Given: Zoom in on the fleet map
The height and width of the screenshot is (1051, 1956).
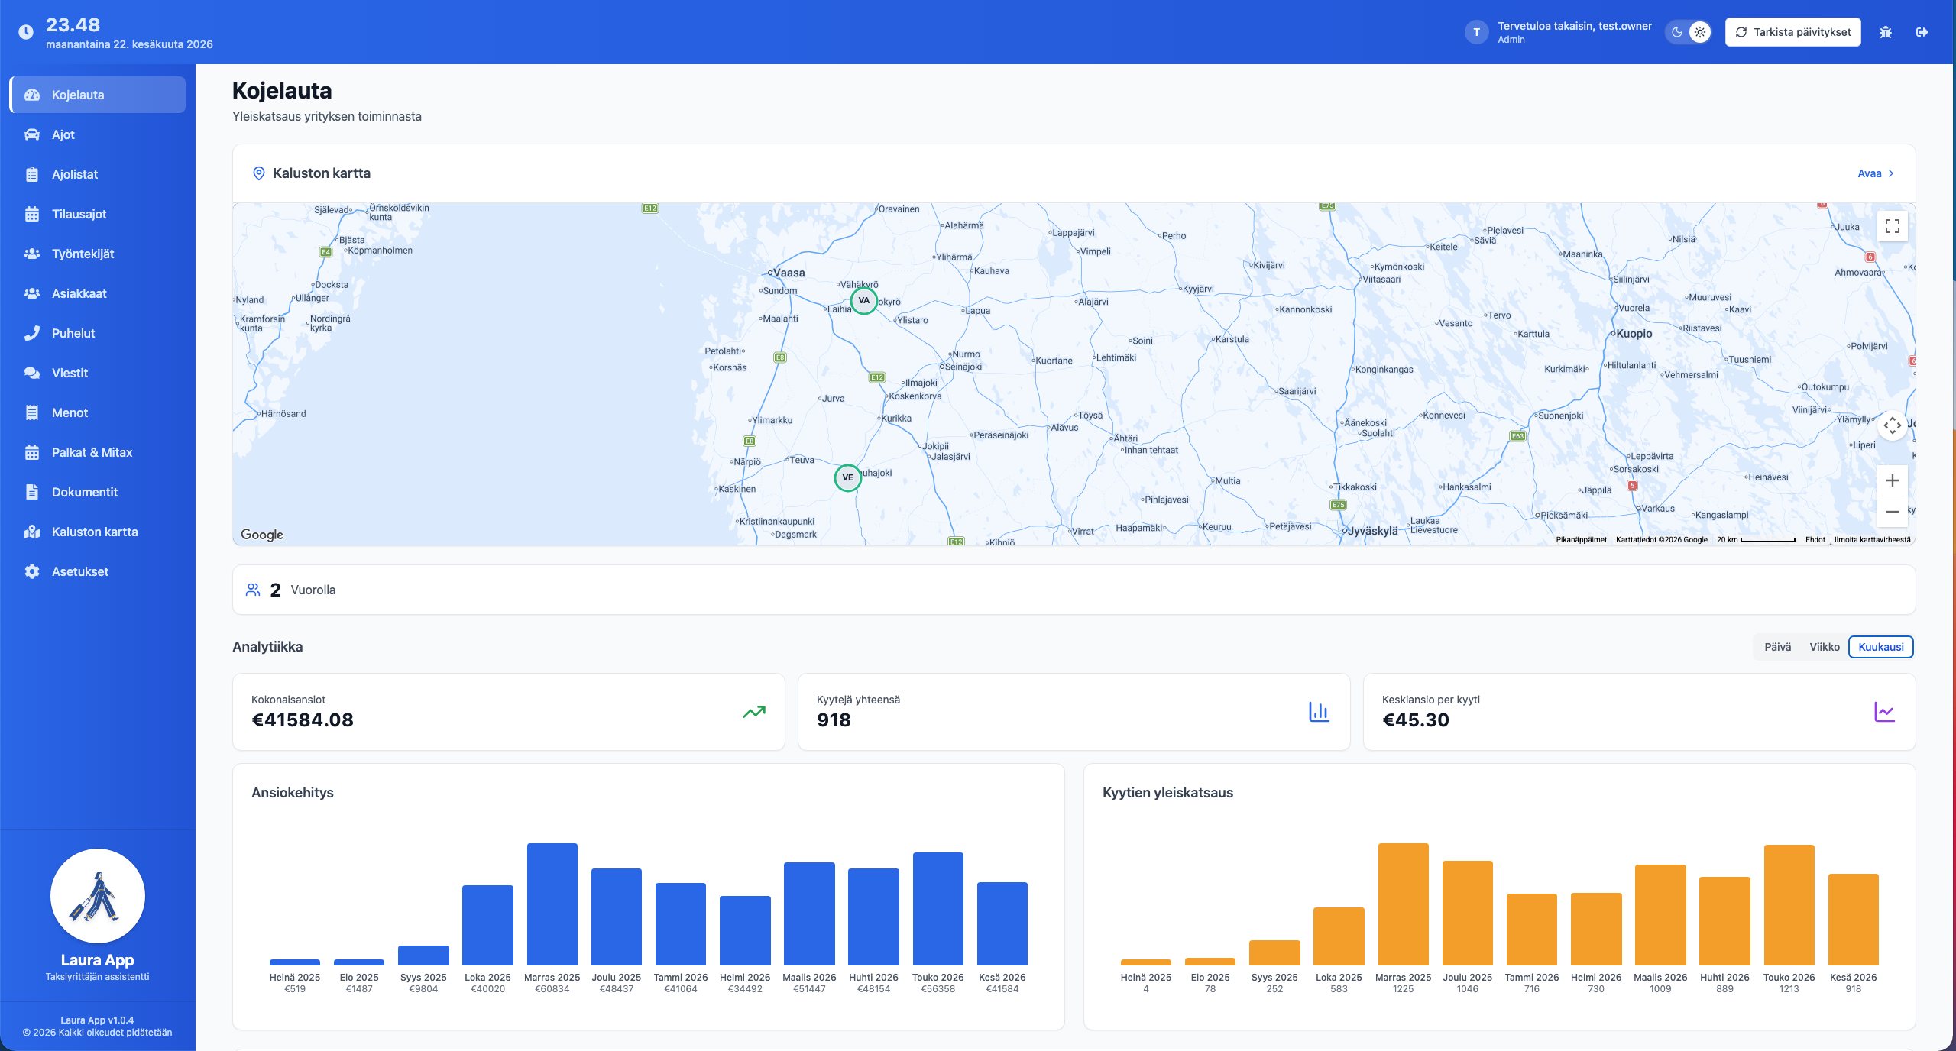Looking at the screenshot, I should [1892, 480].
